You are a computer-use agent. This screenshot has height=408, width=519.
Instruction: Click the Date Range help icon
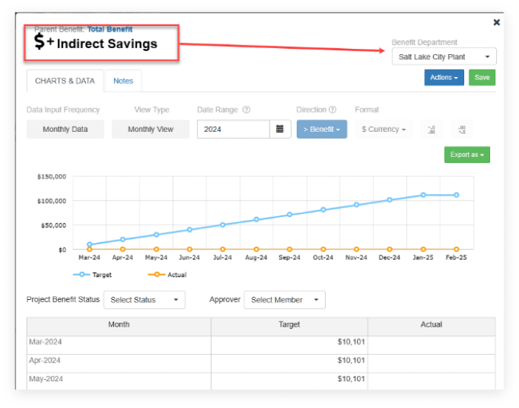247,110
